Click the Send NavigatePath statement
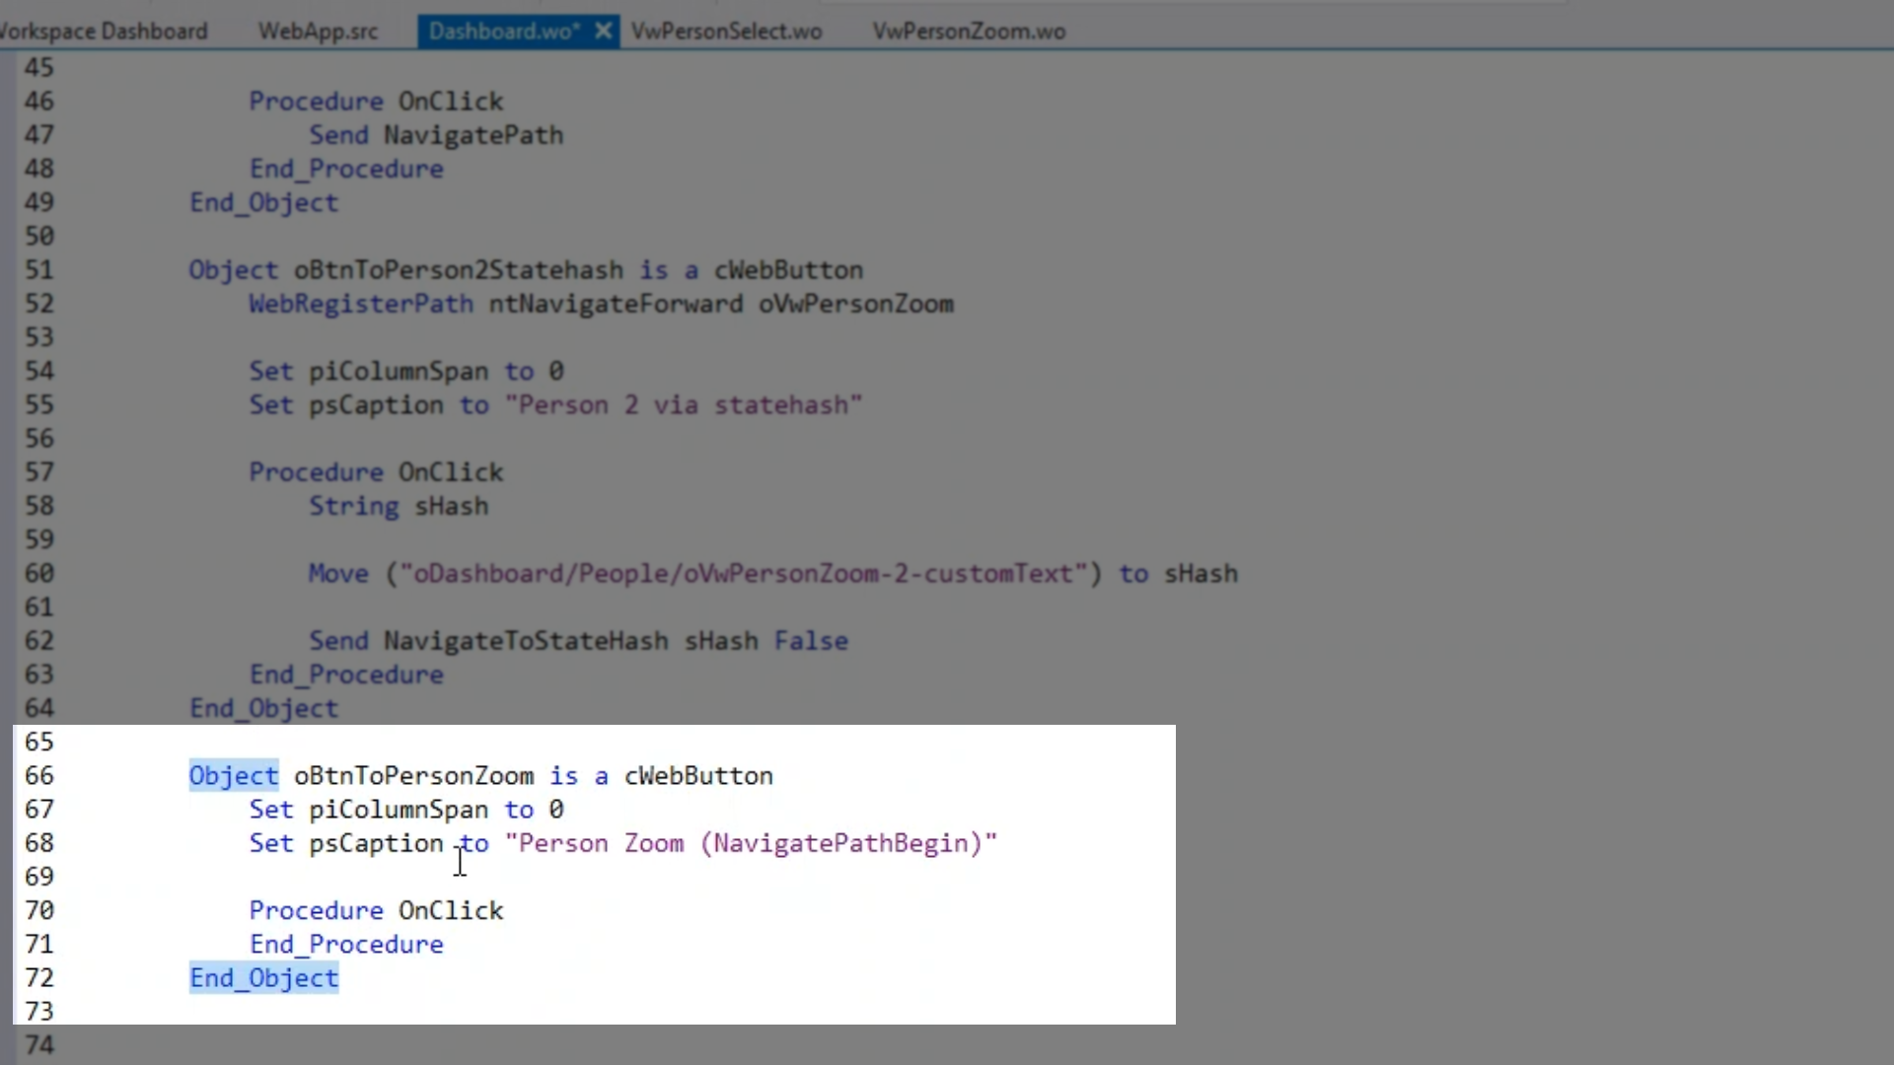The width and height of the screenshot is (1894, 1065). (436, 135)
